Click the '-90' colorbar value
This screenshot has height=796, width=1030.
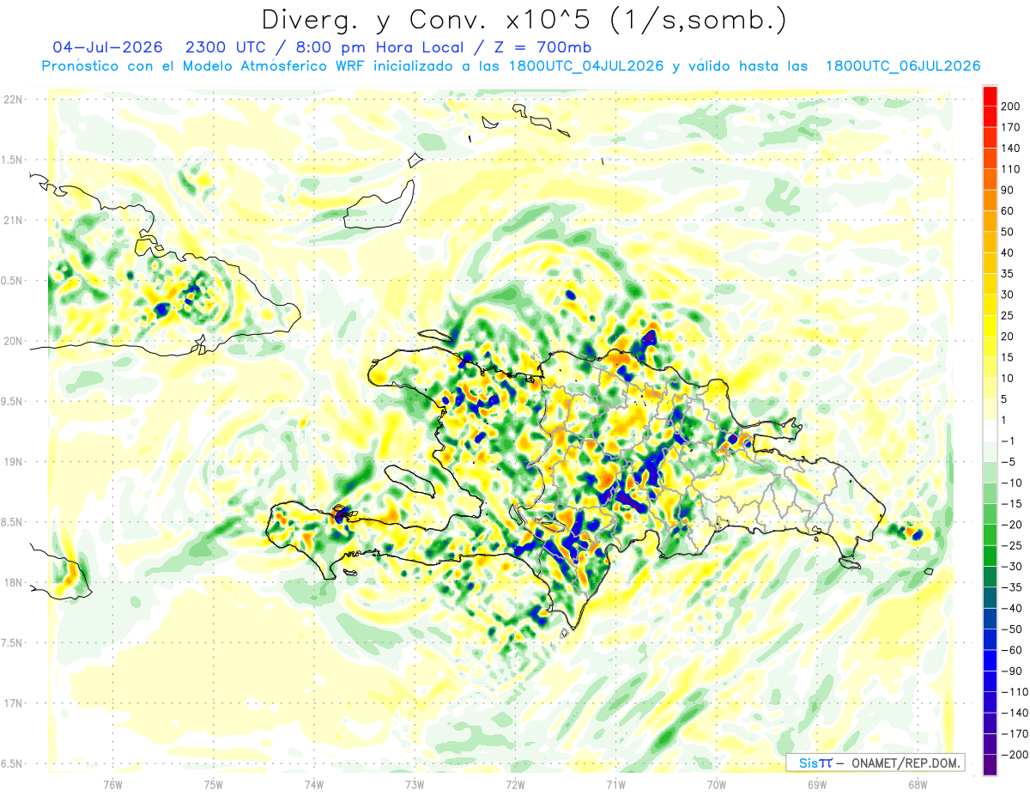(x=1011, y=671)
